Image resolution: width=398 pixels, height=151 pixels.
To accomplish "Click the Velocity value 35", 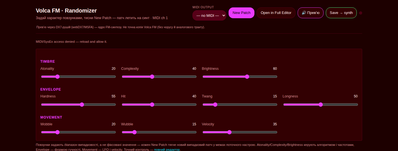I will coord(275,124).
